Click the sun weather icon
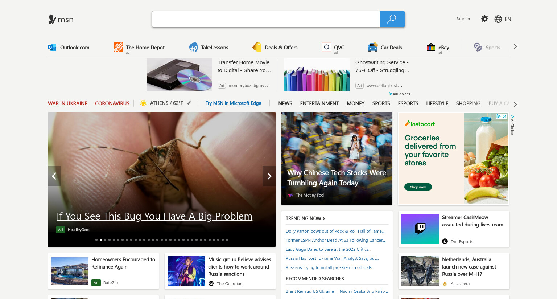Viewport: 557px width, 299px height. pyautogui.click(x=143, y=103)
